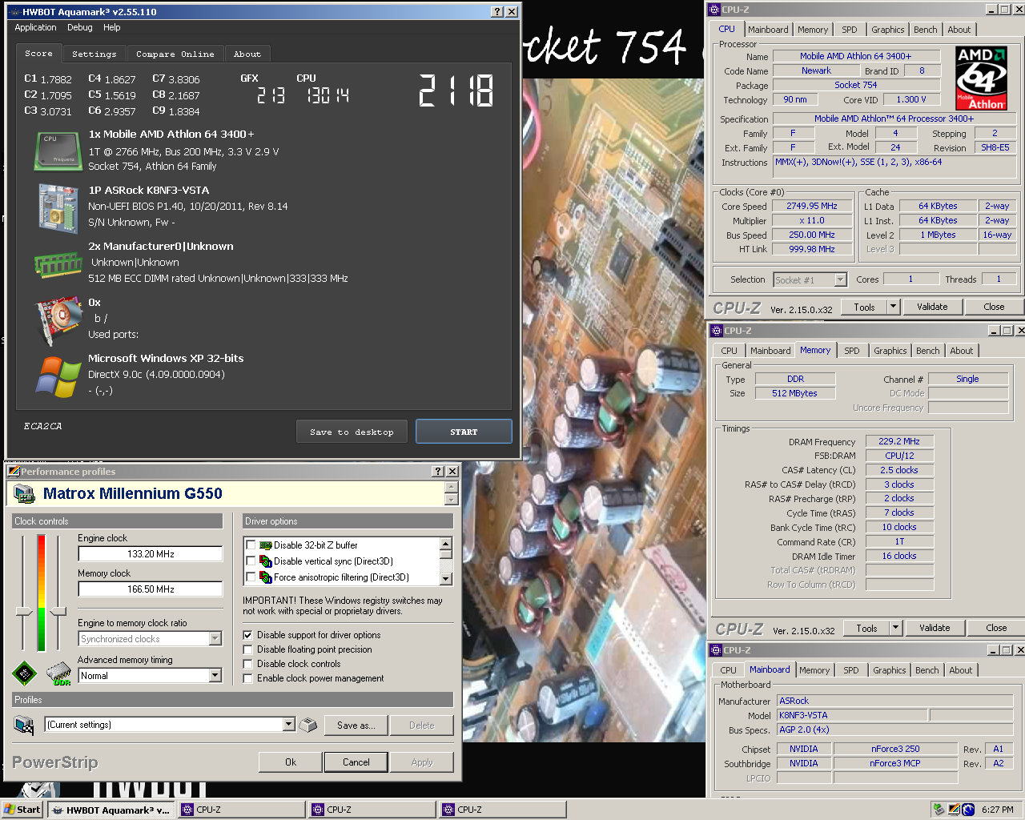Check Disable vertical sync (Direct3D)
The width and height of the screenshot is (1025, 820).
click(x=251, y=561)
